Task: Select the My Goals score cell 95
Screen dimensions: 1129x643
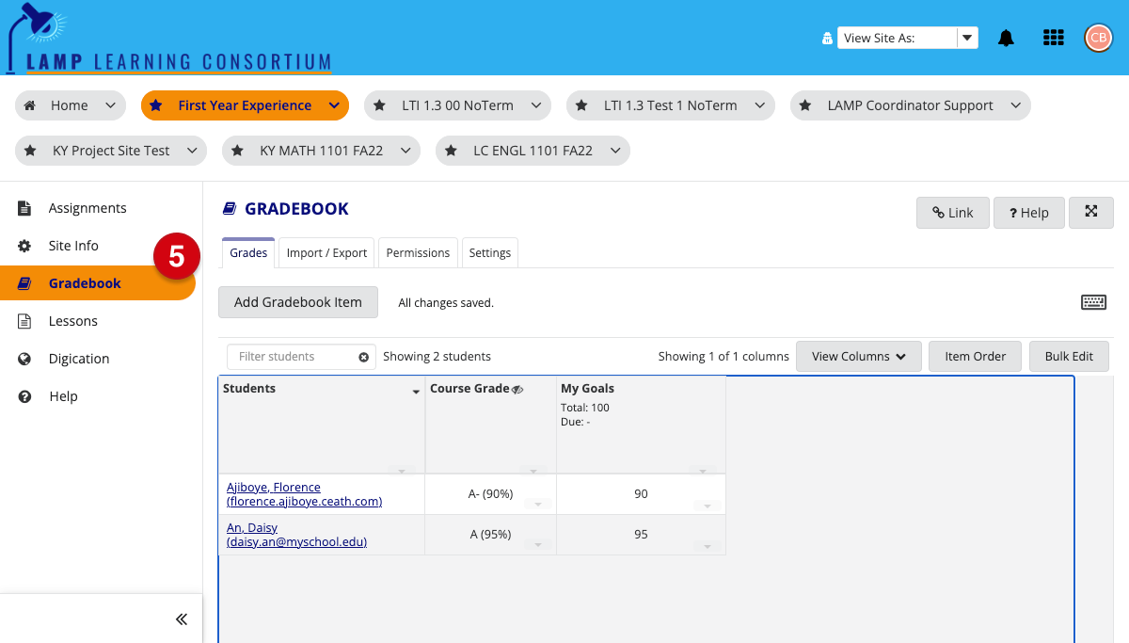Action: [x=641, y=535]
